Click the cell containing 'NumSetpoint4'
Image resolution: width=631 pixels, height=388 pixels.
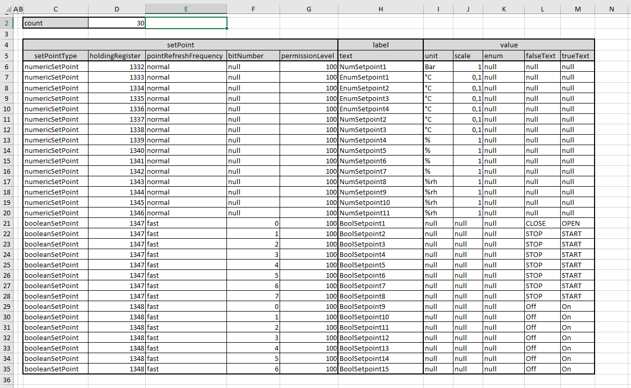(x=380, y=140)
